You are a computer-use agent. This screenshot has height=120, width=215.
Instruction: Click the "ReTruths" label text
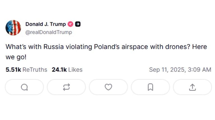coord(35,70)
